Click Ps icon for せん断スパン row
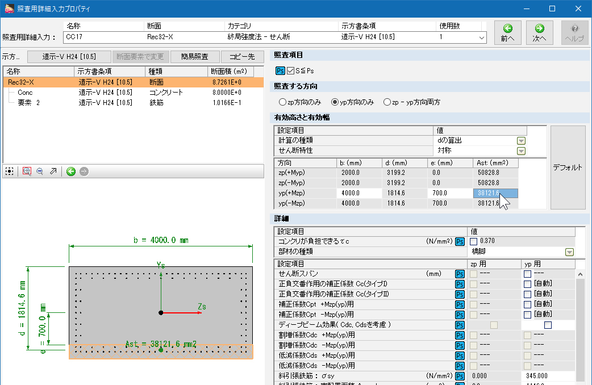 460,274
